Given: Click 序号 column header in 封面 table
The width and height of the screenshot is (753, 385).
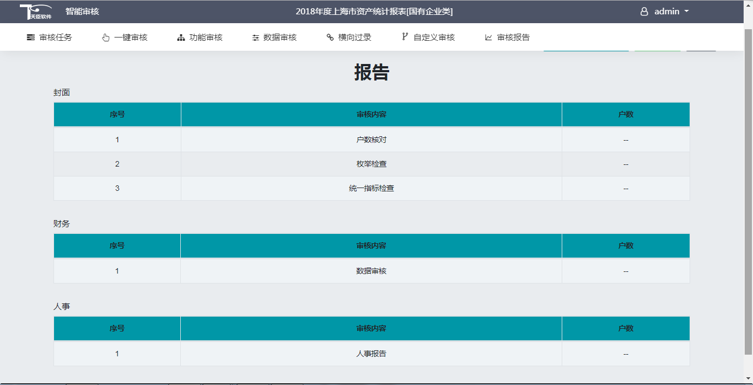Looking at the screenshot, I should [x=117, y=114].
